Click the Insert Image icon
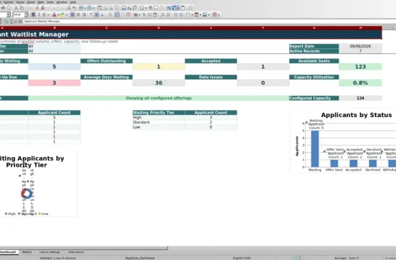The height and width of the screenshot is (260, 396). (x=124, y=8)
